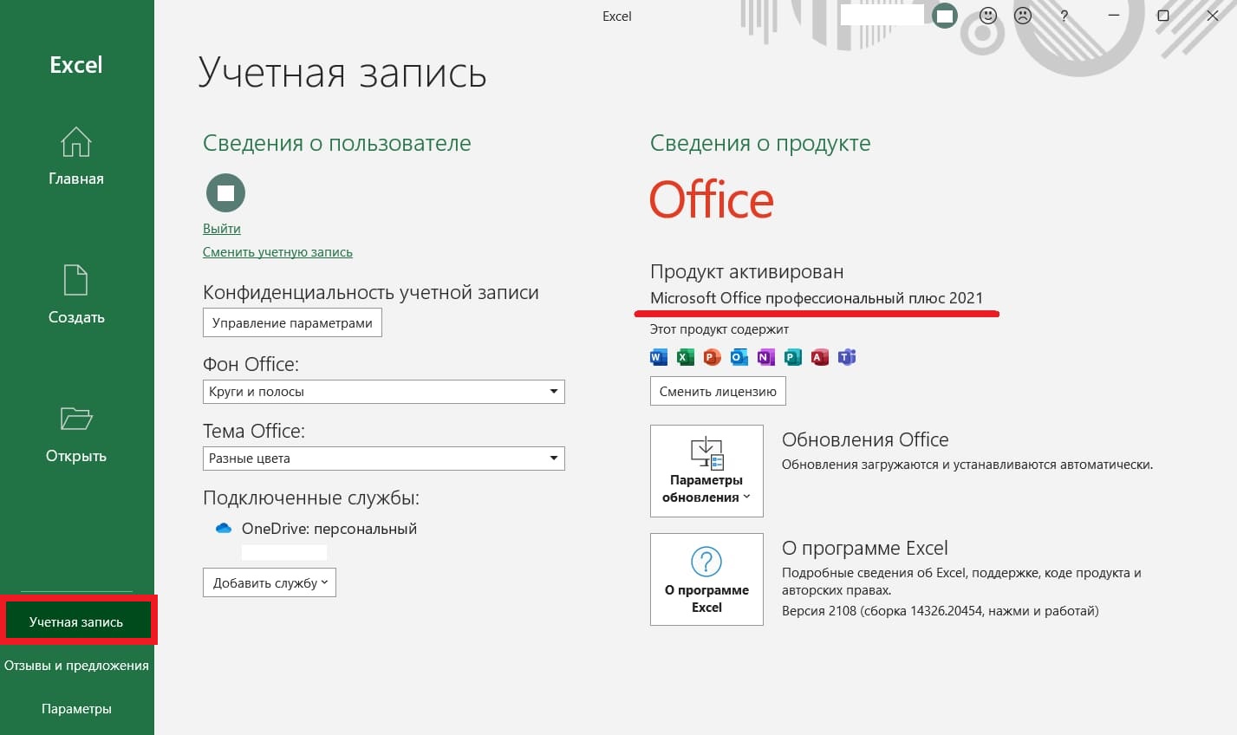Open the Фон Office dropdown
The width and height of the screenshot is (1237, 735).
(383, 392)
